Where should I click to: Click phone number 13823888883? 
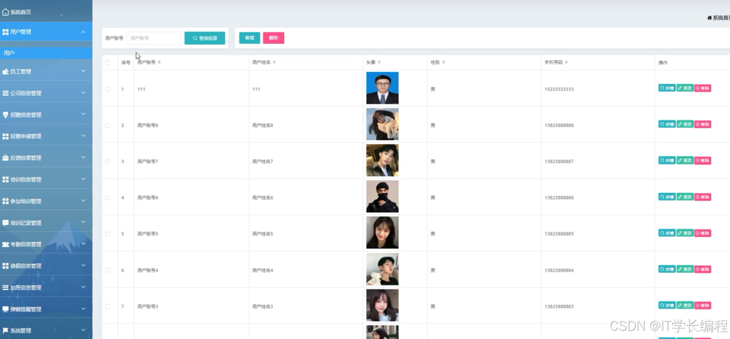point(559,306)
